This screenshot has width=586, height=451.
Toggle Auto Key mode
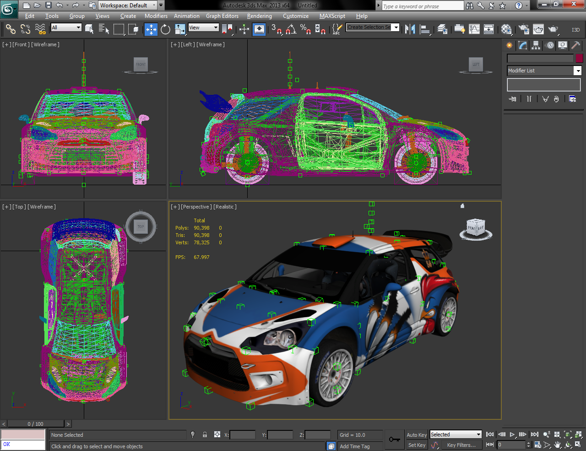click(417, 435)
